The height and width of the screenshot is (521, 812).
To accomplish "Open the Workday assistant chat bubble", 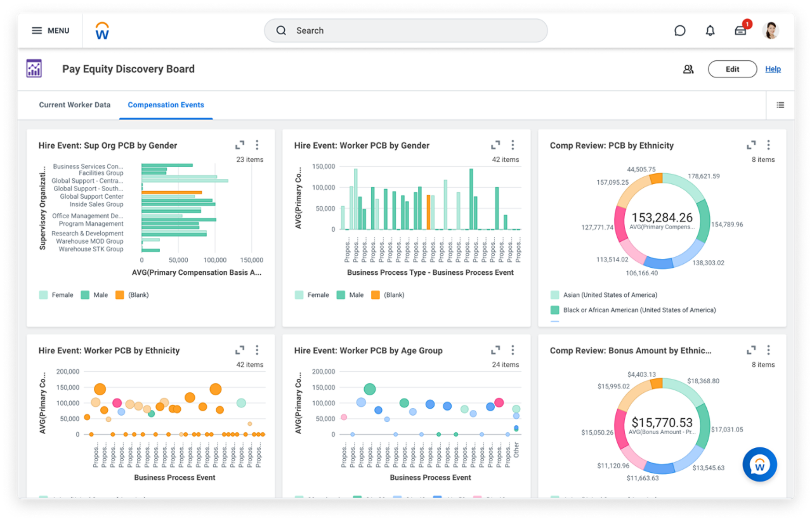I will (x=759, y=465).
